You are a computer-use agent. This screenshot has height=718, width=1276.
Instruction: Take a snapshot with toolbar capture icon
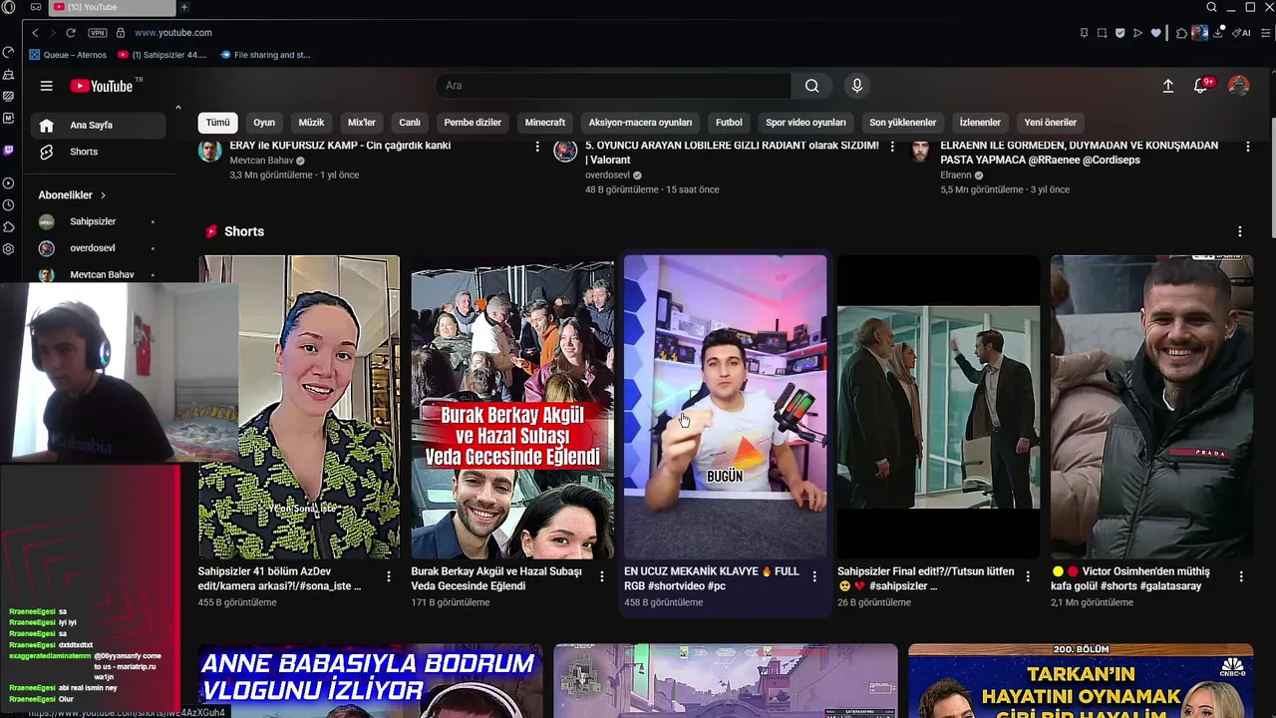click(x=1102, y=33)
